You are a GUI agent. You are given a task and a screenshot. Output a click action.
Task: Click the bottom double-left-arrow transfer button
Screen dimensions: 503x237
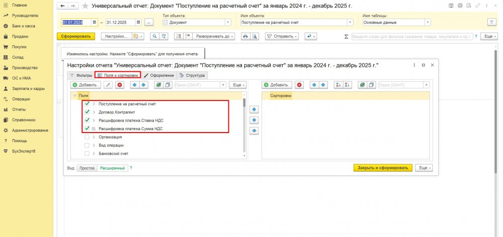(254, 131)
